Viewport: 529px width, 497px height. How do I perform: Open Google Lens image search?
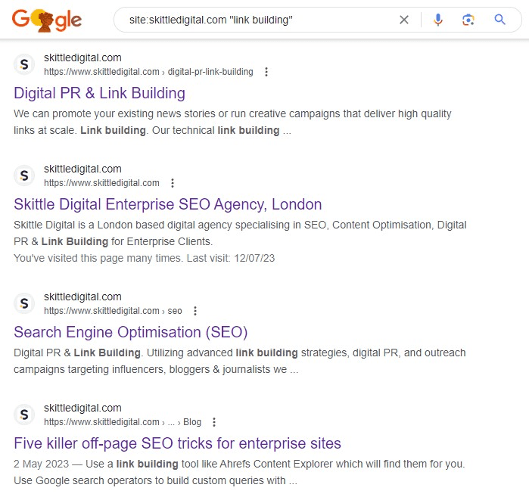[x=468, y=20]
